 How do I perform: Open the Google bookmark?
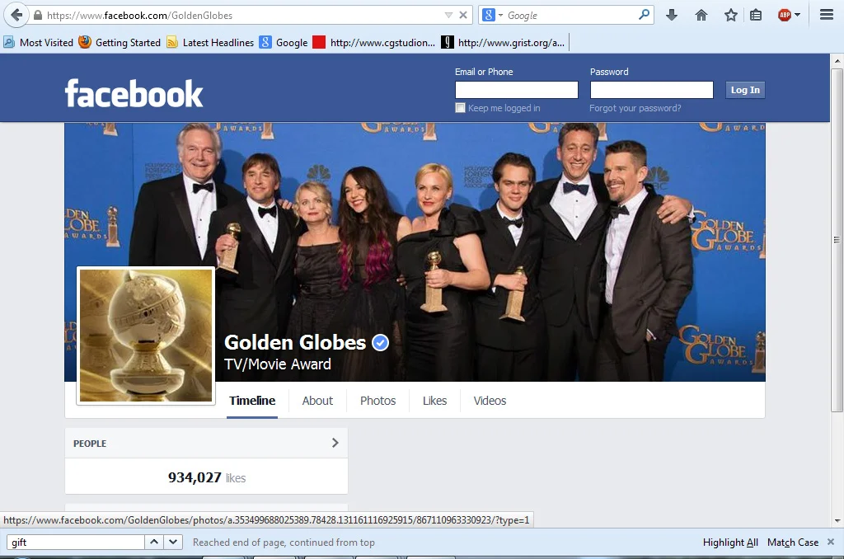[284, 43]
